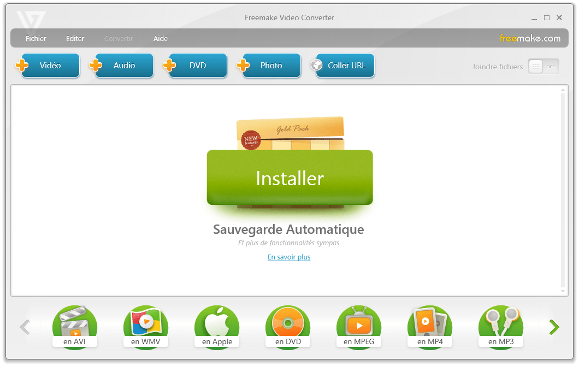Click the 'Joindre fichiers' label
This screenshot has width=579, height=366.
[x=498, y=67]
